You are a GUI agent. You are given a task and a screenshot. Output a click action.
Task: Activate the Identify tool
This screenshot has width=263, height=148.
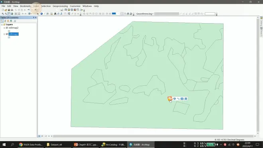pos(41,14)
